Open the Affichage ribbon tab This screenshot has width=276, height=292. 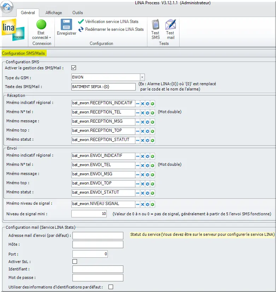click(x=54, y=13)
